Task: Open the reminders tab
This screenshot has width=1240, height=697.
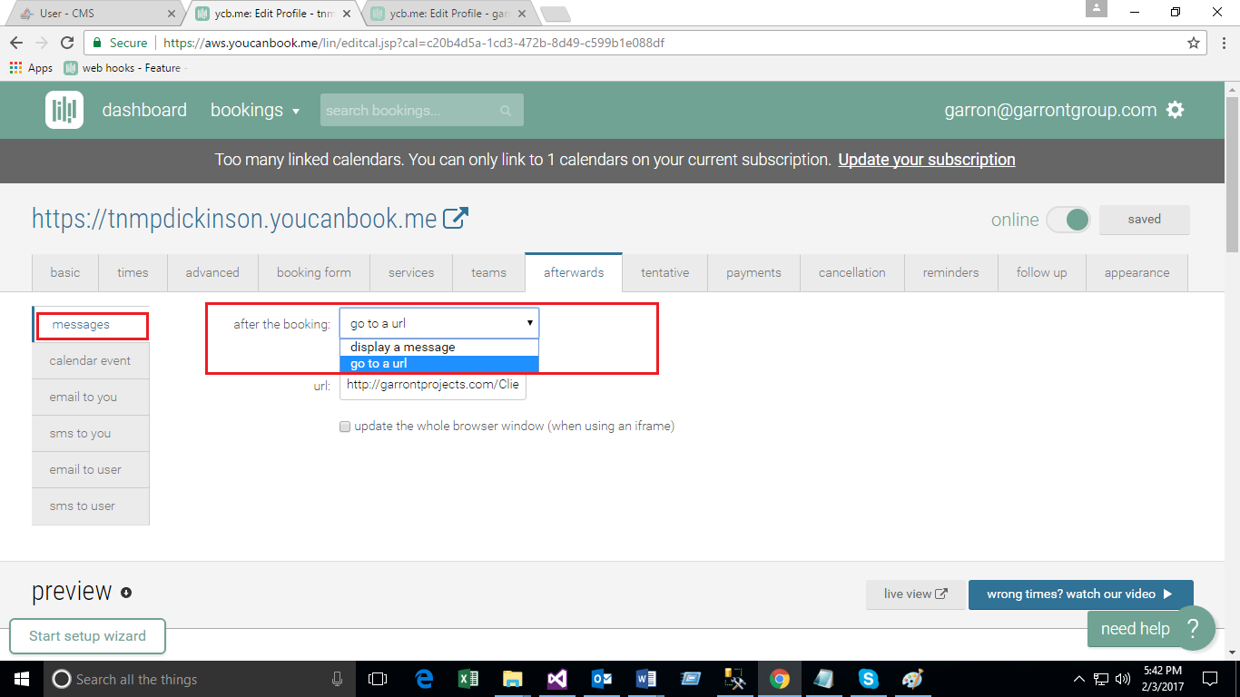Action: pyautogui.click(x=950, y=272)
